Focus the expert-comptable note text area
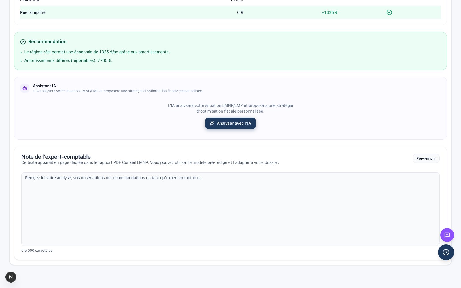461x288 pixels. pyautogui.click(x=231, y=209)
